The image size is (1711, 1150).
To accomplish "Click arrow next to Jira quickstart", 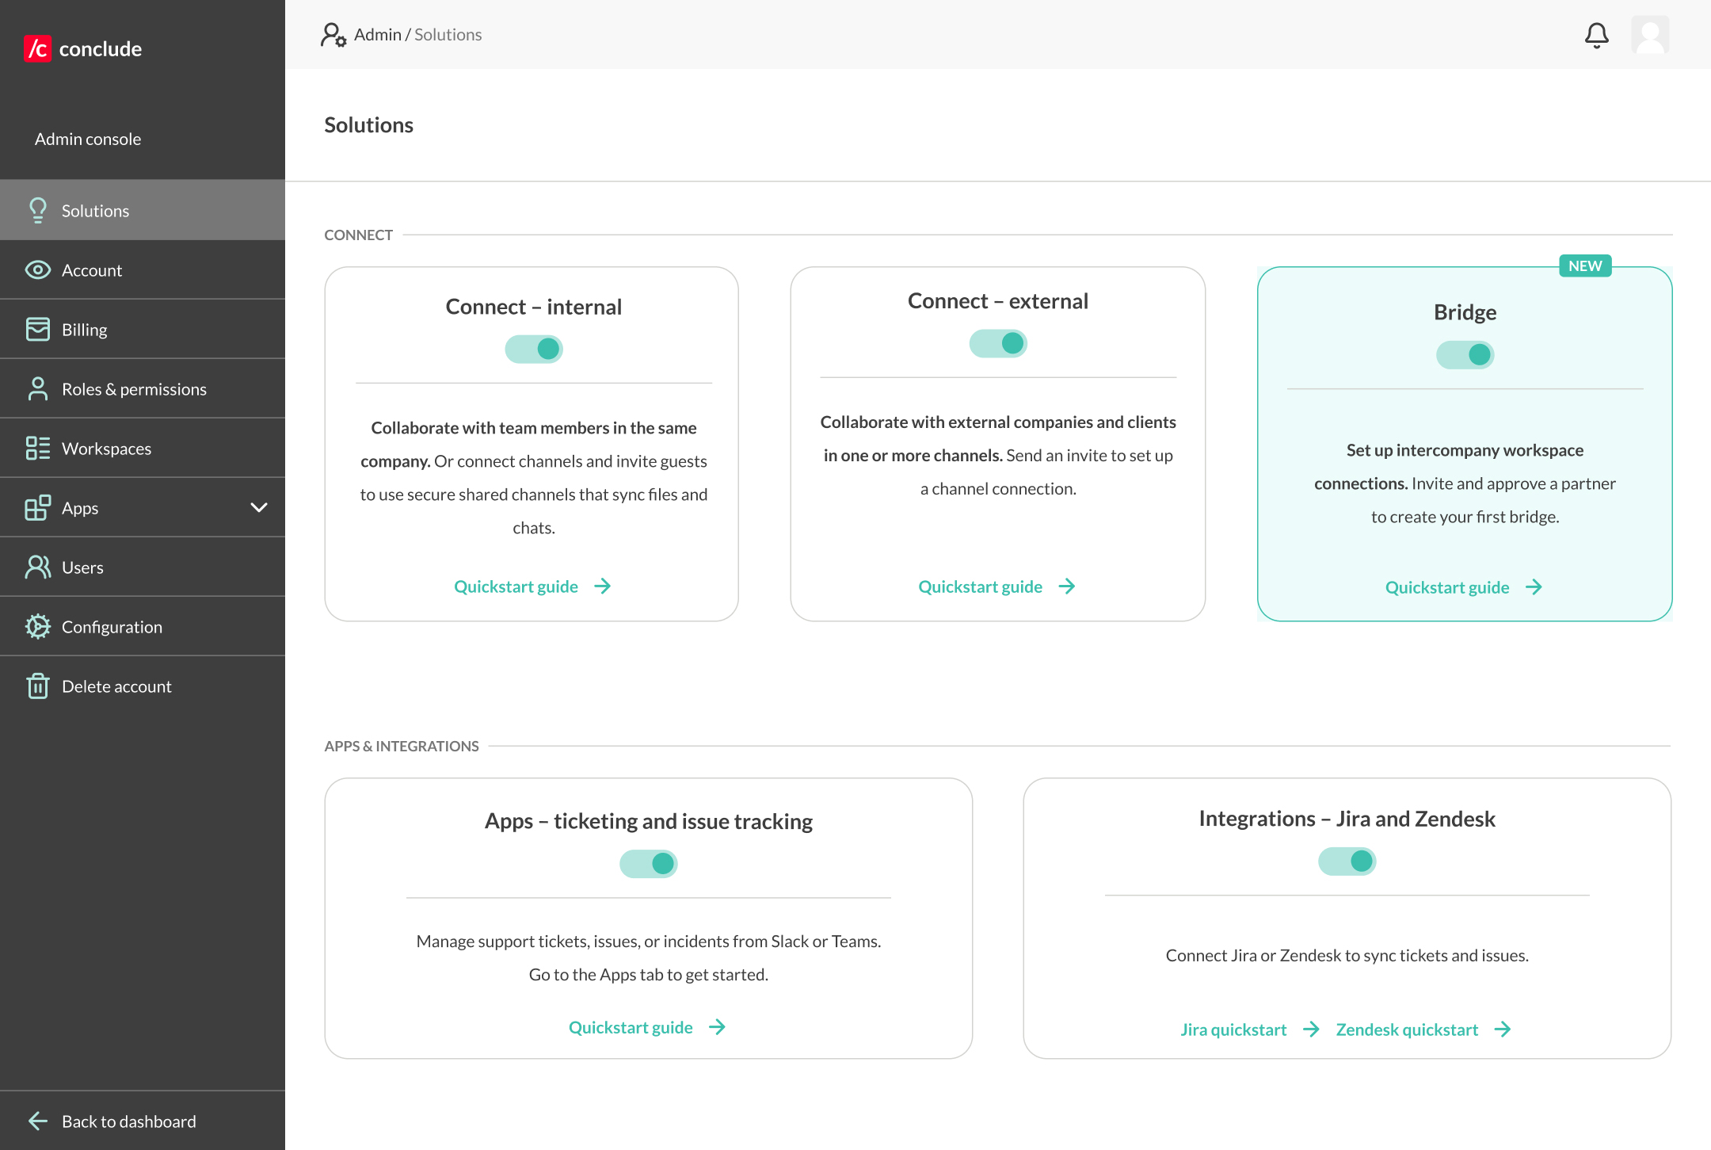I will 1311,1029.
